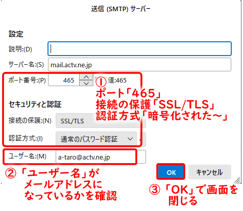The width and height of the screenshot is (243, 211).
Task: Click the ユーザー名:(M) label
Action: click(28, 156)
